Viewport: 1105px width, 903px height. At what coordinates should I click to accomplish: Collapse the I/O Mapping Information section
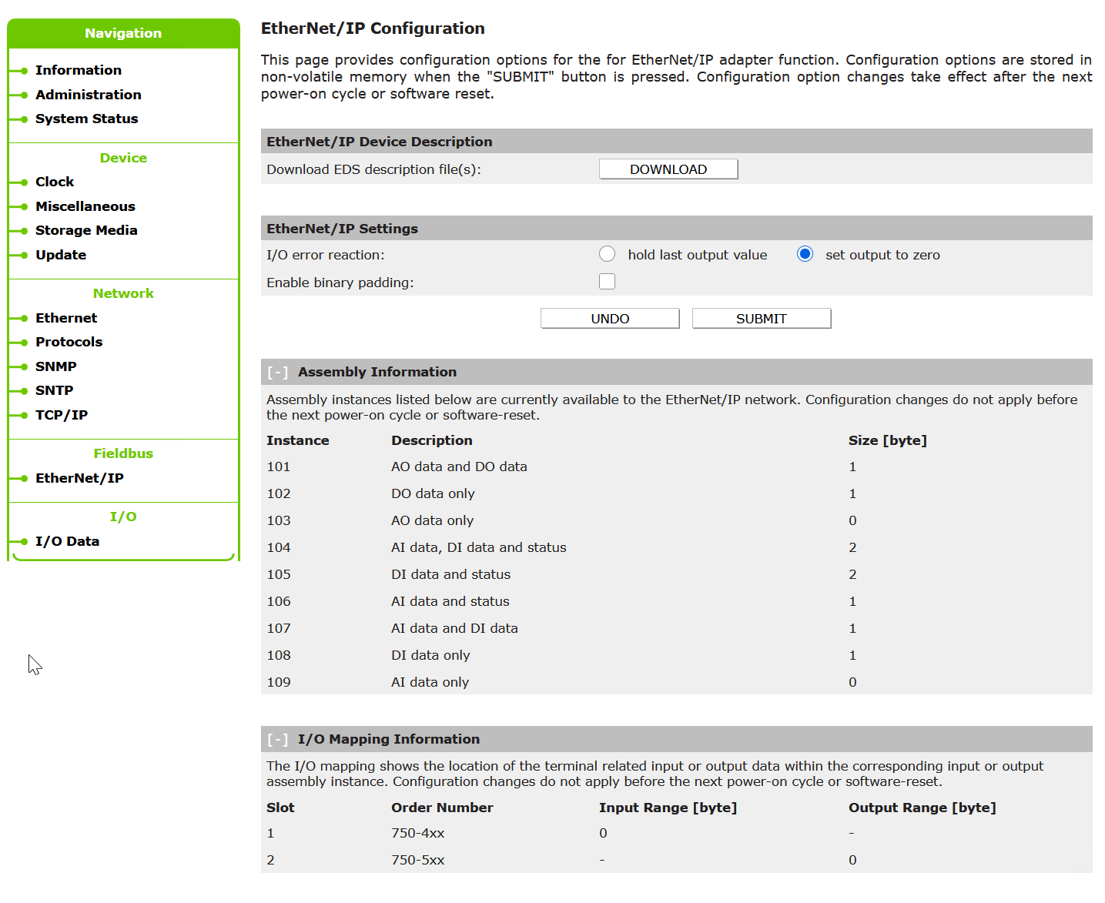[277, 740]
